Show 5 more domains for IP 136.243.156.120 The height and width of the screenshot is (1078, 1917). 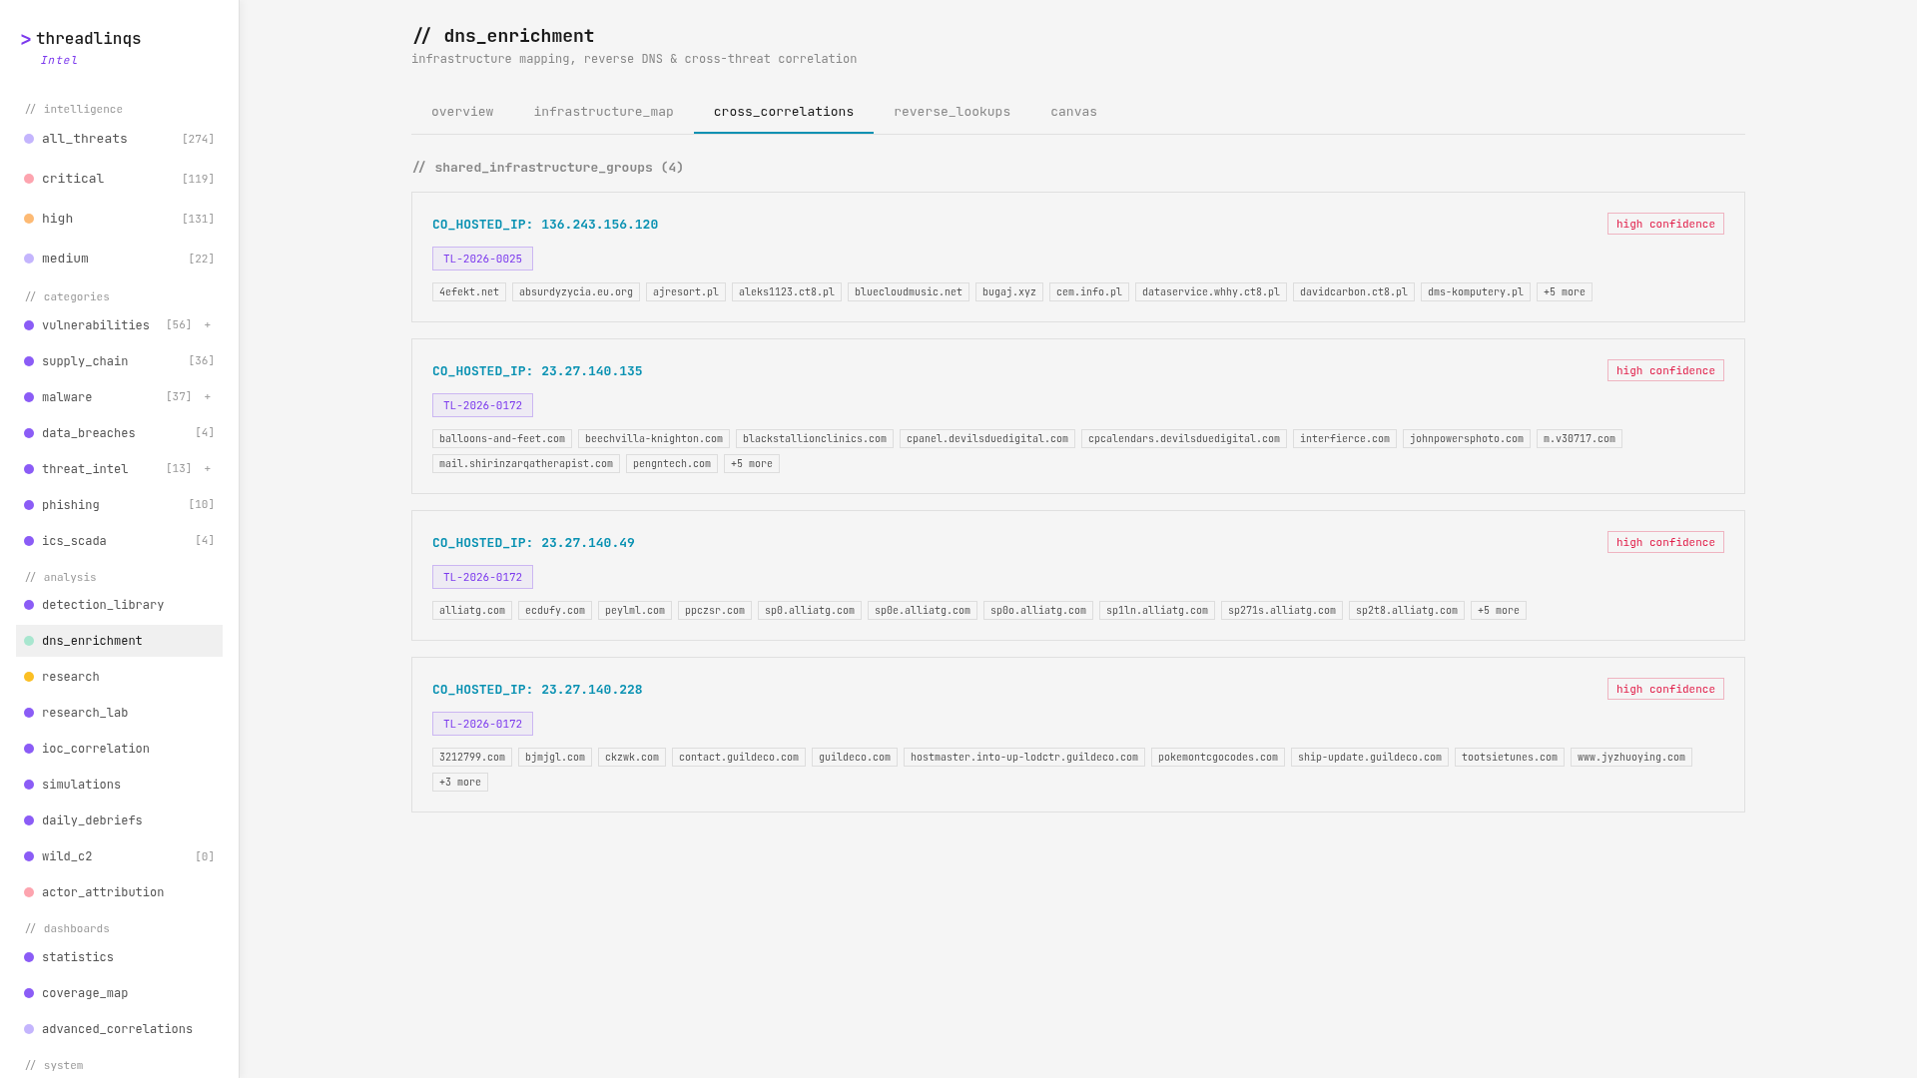point(1565,291)
